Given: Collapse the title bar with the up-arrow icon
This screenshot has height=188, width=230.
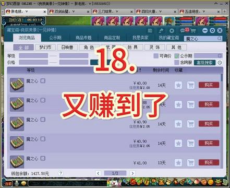Looking at the screenshot, I should click(216, 3).
